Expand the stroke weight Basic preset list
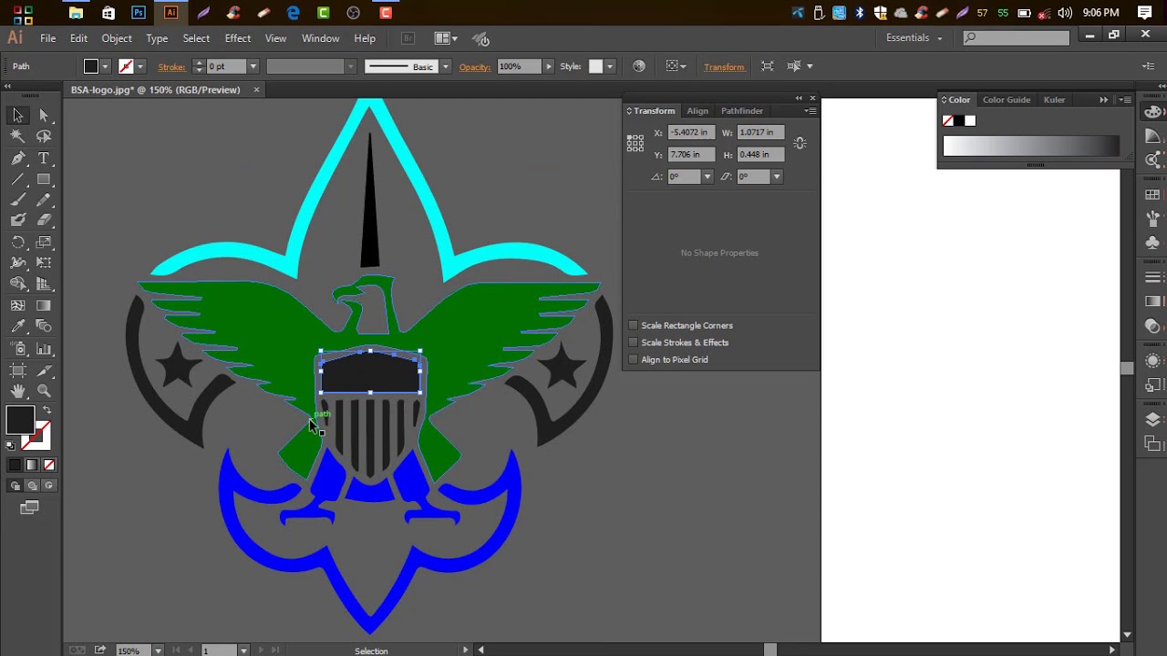 (x=445, y=66)
